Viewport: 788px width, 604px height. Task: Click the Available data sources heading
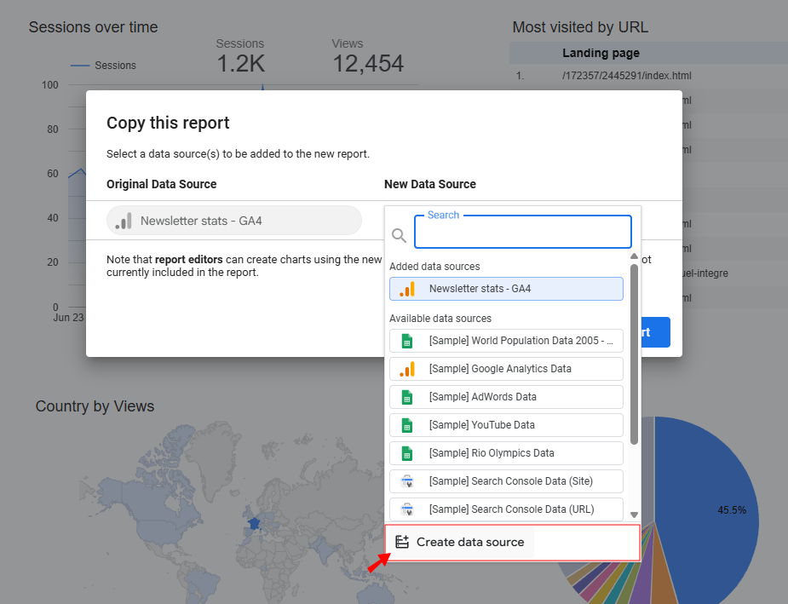coord(440,319)
